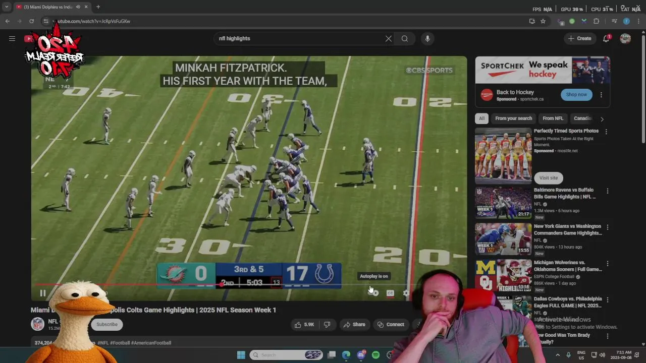Dislike the video

327,325
